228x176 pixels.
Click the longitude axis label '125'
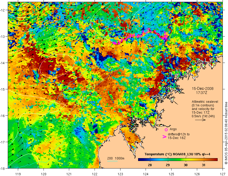click(171, 174)
